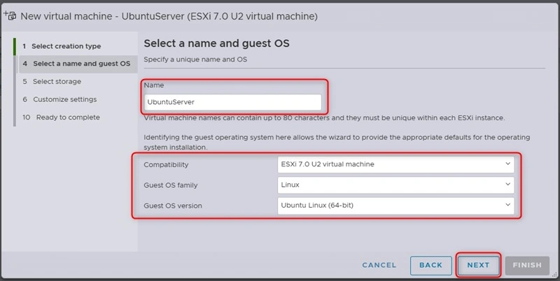Jump to step 6 Customize settings
The image size is (560, 281).
pos(59,99)
